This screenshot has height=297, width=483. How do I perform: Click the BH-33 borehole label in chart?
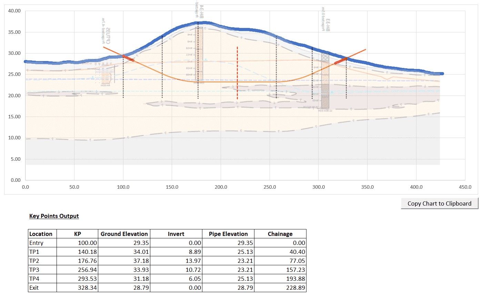click(328, 25)
